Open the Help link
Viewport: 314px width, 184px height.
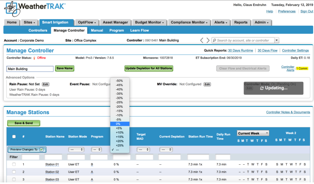270,11
